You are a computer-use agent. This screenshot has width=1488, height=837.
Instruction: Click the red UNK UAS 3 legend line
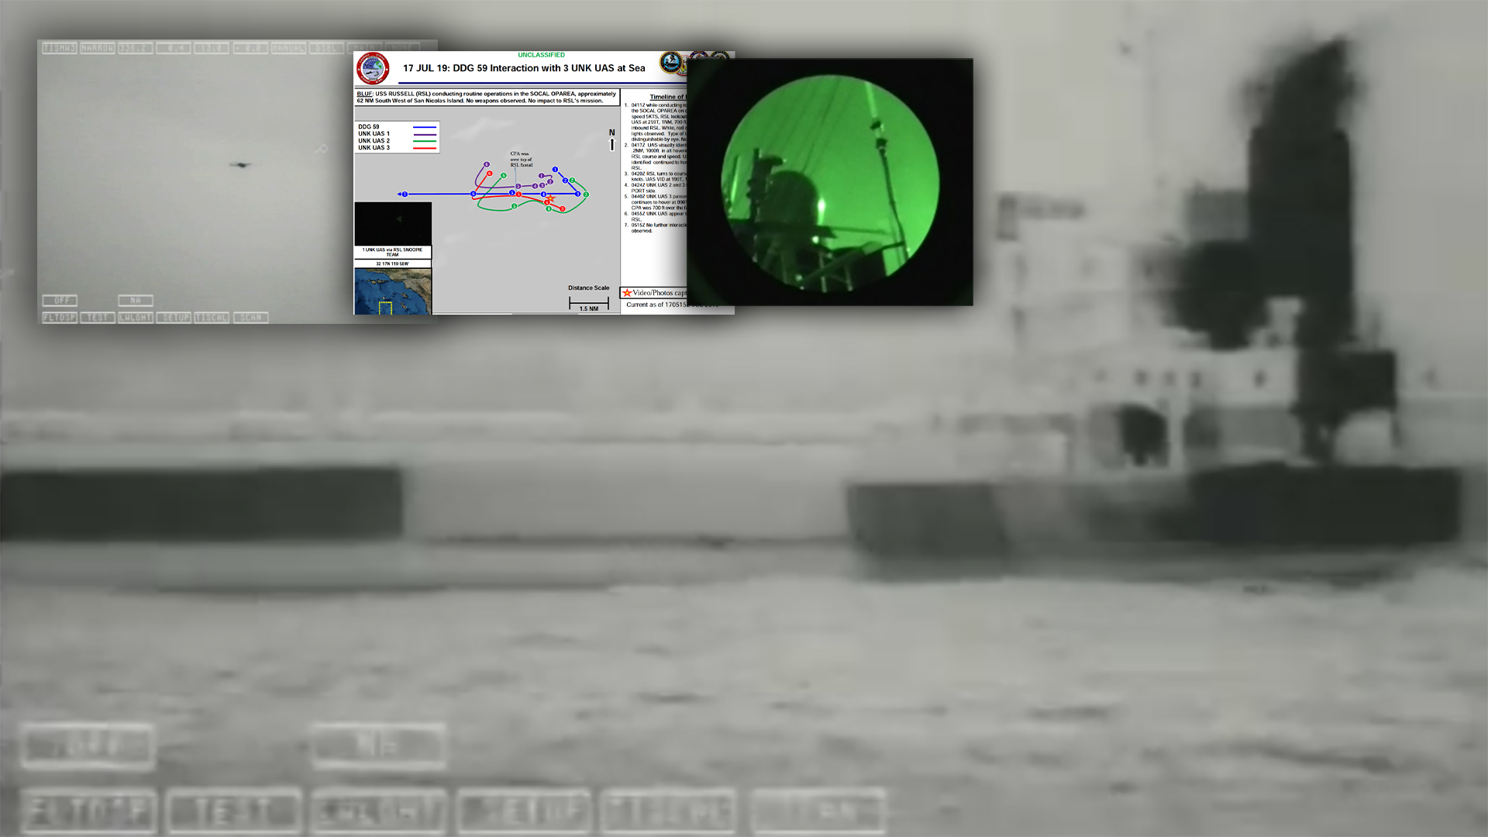[424, 147]
